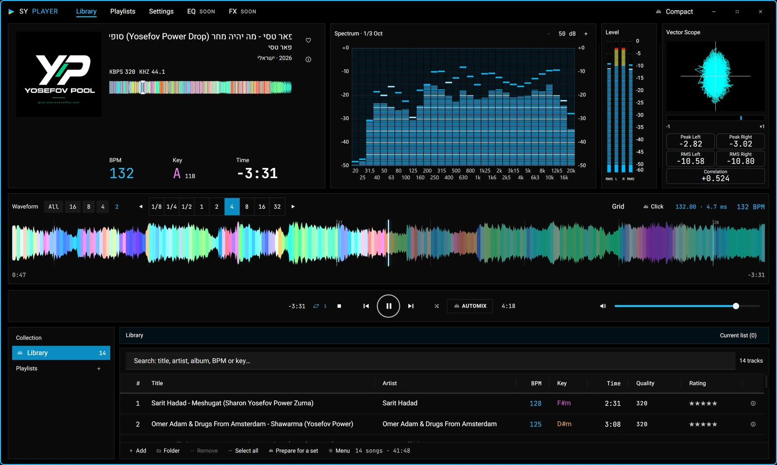Select beat loop size 4
The width and height of the screenshot is (777, 465).
(x=232, y=207)
